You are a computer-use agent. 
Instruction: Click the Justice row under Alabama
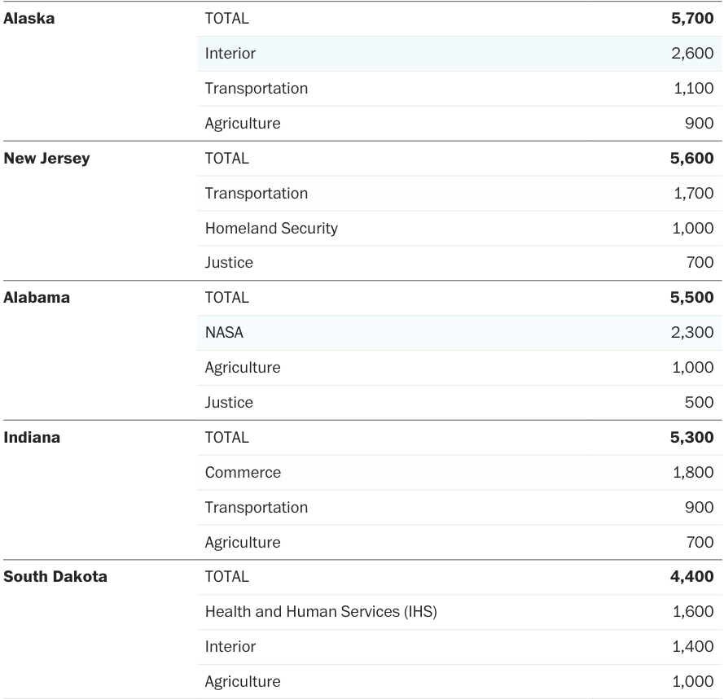(229, 403)
